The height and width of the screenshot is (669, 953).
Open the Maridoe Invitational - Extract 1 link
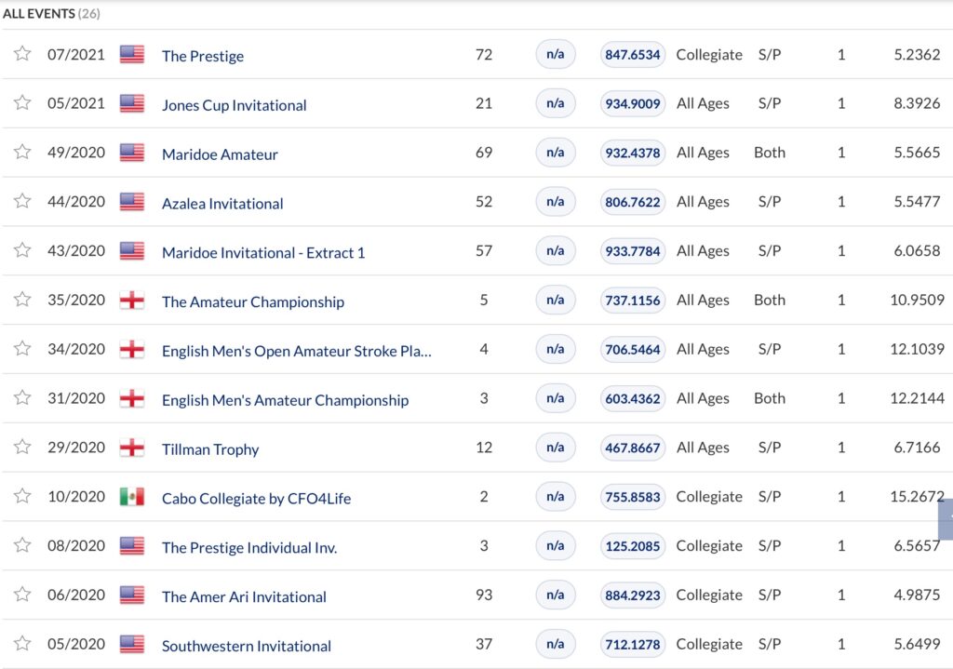(x=263, y=252)
